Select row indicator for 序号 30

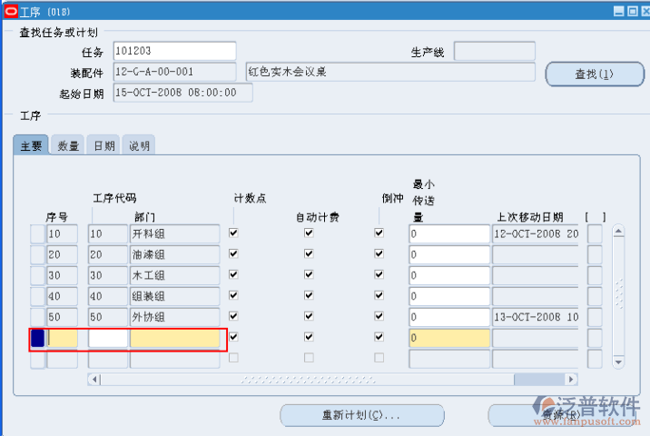[37, 275]
